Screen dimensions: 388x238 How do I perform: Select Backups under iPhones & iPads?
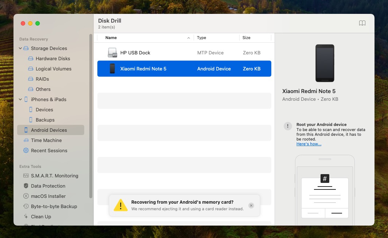click(45, 120)
